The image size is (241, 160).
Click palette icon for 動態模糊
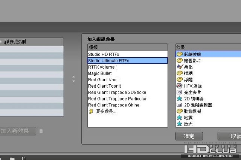(x=179, y=111)
